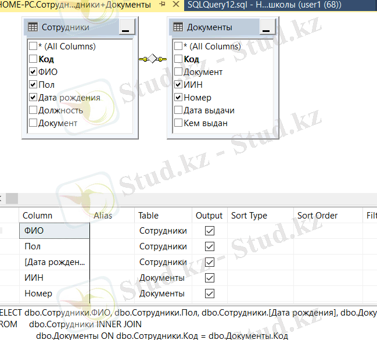
Task: Click the INNER JOIN text in the SQL pane
Action: 119,324
